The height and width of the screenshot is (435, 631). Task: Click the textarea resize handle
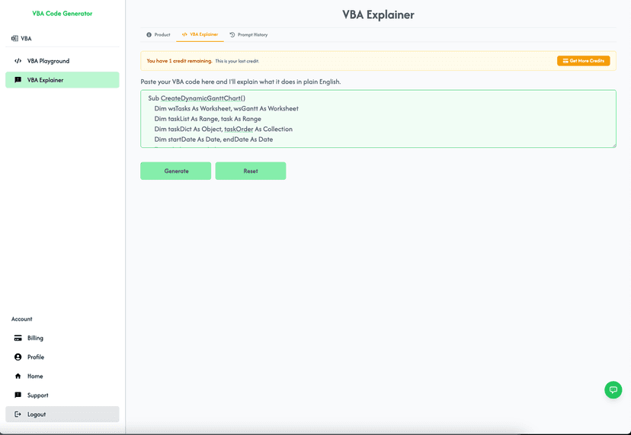pyautogui.click(x=613, y=145)
